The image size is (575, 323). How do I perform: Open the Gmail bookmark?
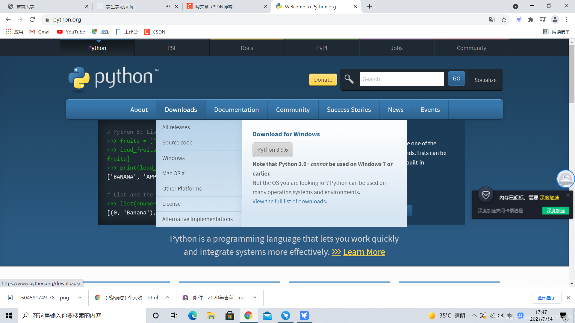point(40,32)
